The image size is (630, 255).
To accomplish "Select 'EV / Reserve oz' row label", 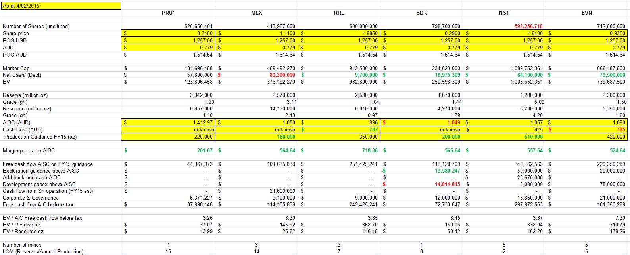I will (21, 225).
